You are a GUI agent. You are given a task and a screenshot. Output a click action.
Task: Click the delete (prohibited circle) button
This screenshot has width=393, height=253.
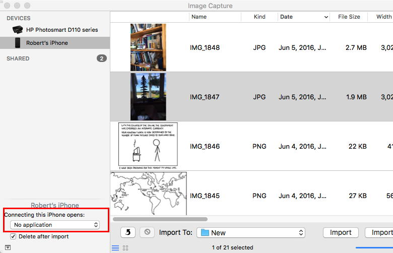(x=147, y=232)
